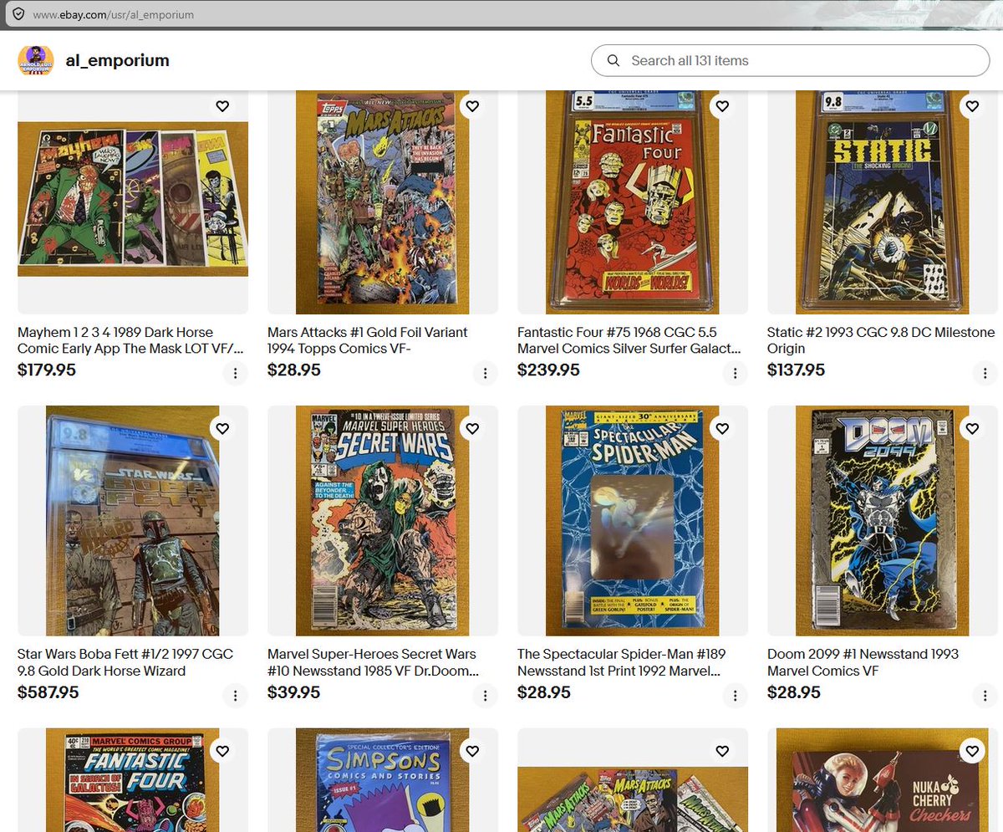The height and width of the screenshot is (832, 1003).
Task: Click the al_emporium store avatar logo
Action: 36,60
